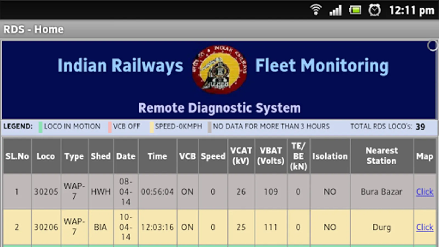Click the VBAT (Volts) column header
Screen dimensions: 439x247
point(271,156)
